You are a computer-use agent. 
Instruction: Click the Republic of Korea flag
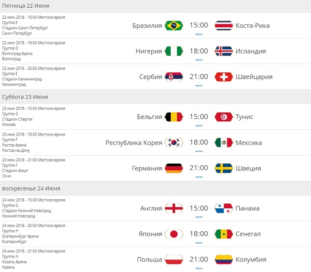click(173, 142)
